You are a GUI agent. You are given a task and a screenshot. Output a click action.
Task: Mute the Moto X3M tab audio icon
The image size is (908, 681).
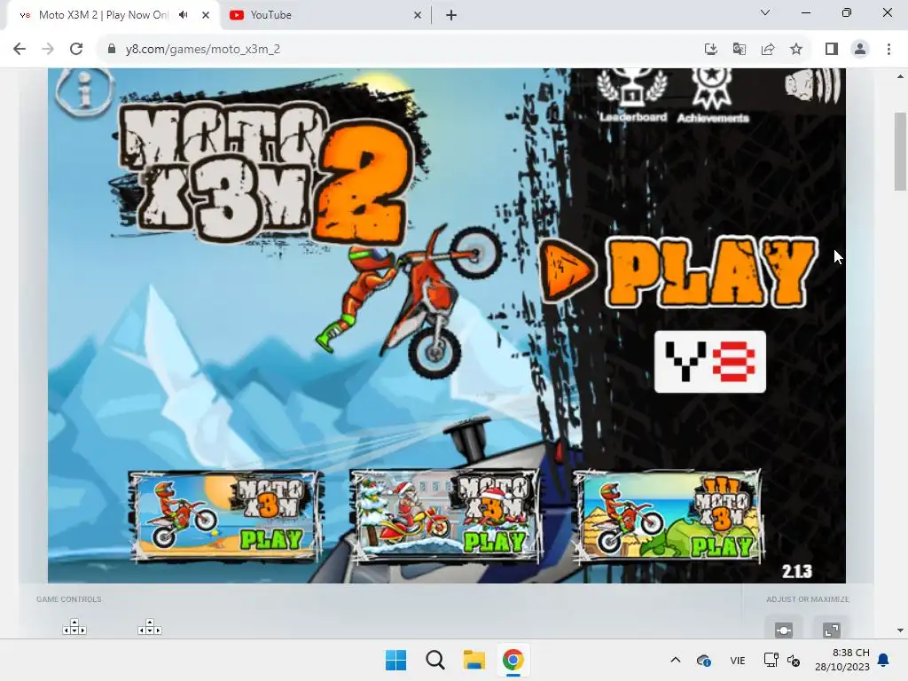pyautogui.click(x=184, y=15)
